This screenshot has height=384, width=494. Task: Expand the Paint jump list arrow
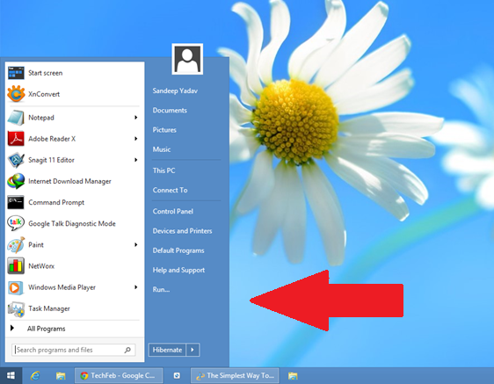(x=136, y=245)
